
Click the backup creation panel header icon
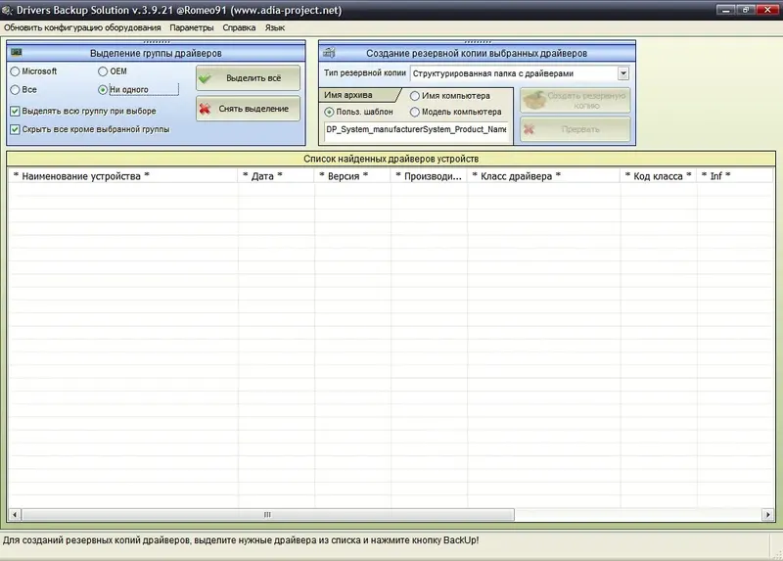click(329, 53)
